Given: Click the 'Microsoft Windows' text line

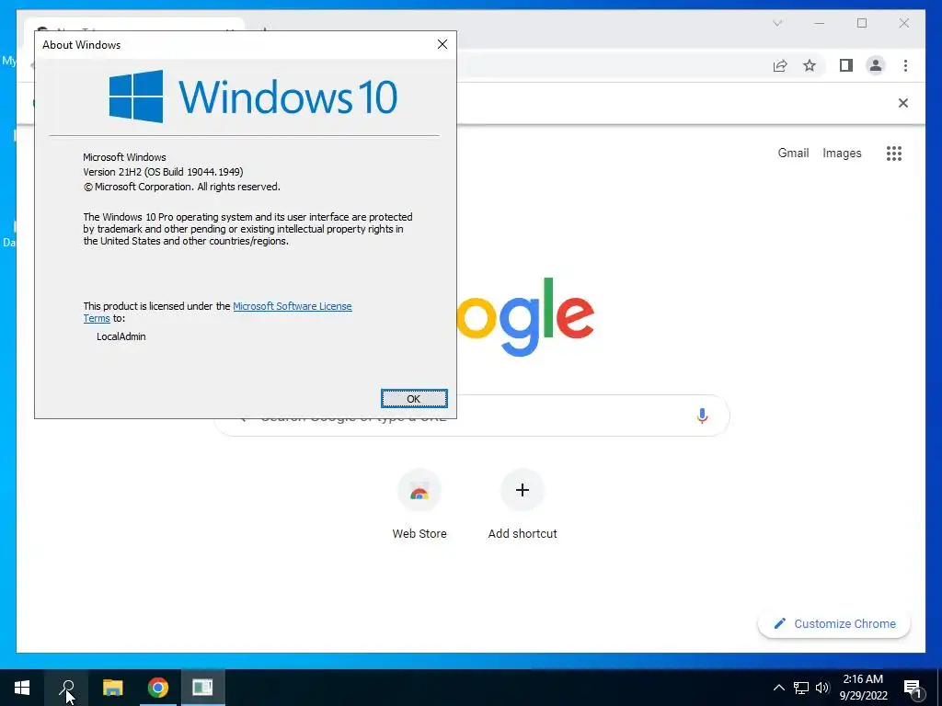Looking at the screenshot, I should pos(124,157).
